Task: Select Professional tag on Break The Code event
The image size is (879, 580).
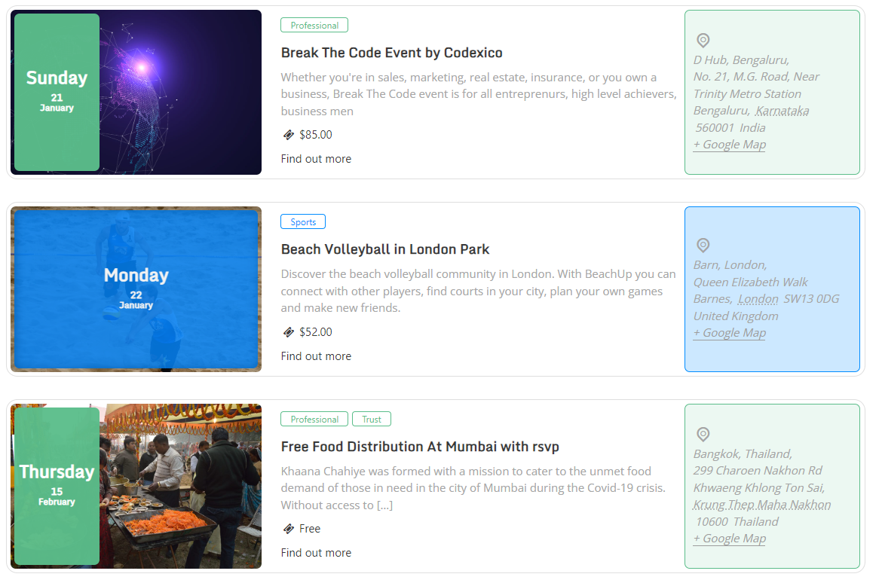Action: pos(314,26)
